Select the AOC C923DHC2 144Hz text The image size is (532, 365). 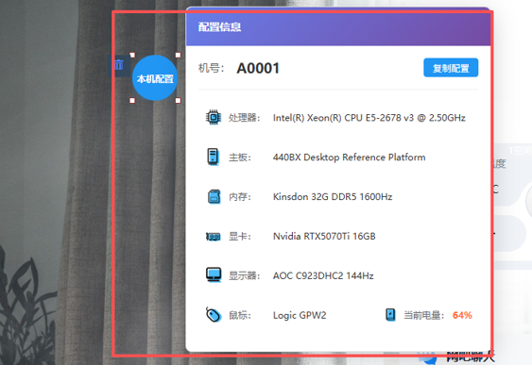pyautogui.click(x=323, y=275)
